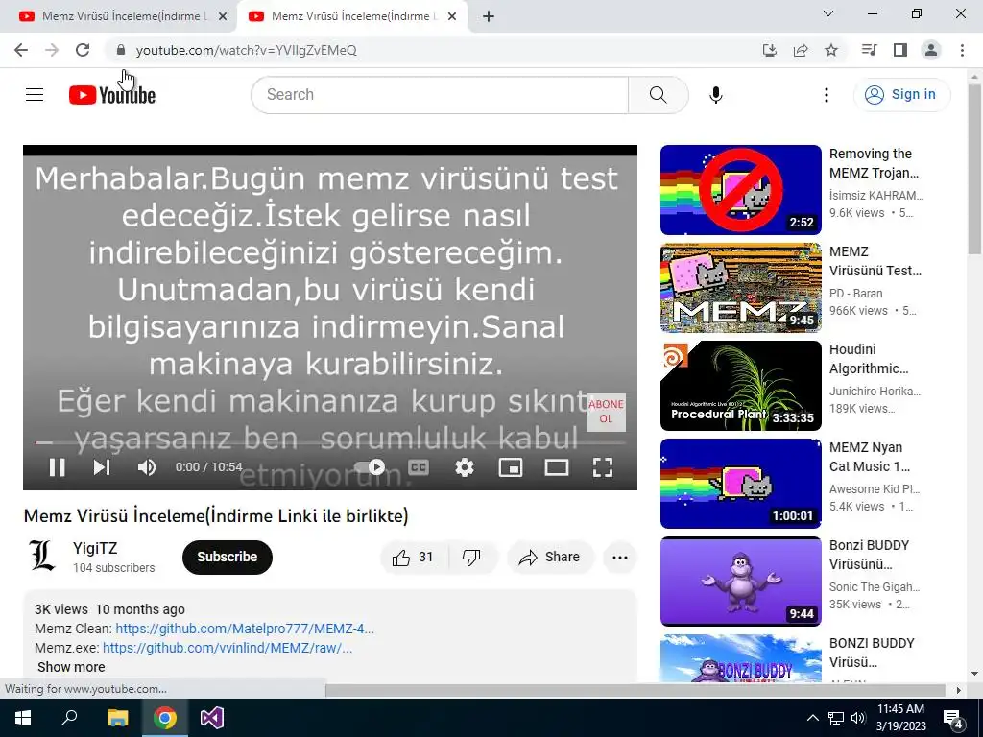This screenshot has height=737, width=983.
Task: Toggle closed captions in player
Action: pos(419,467)
